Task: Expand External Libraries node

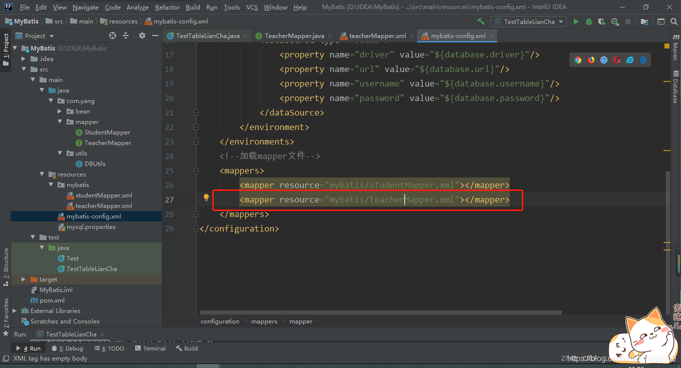Action: [15, 311]
